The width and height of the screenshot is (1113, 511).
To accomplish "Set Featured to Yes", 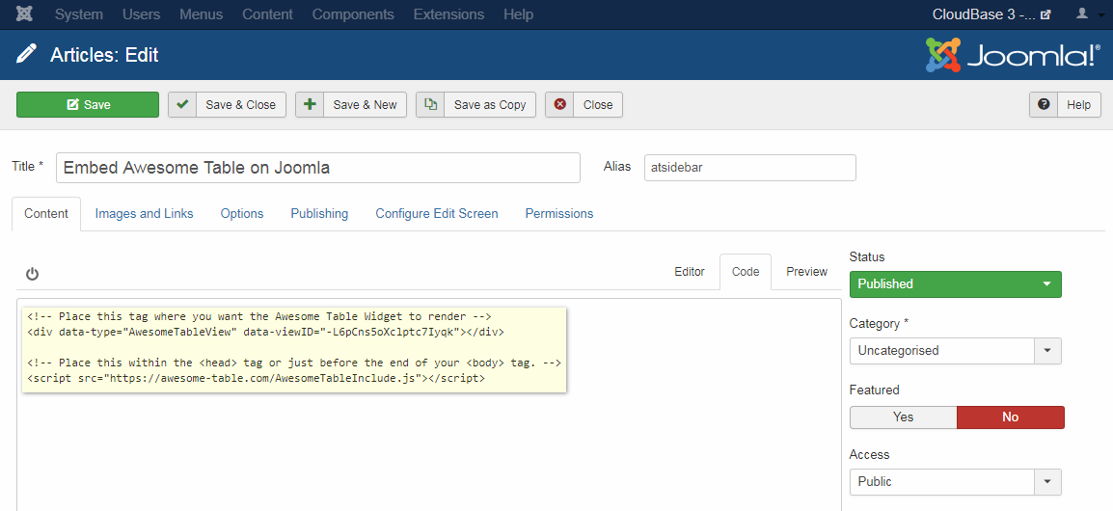I will coord(903,417).
